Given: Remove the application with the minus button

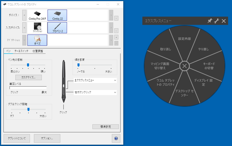Looking at the screenshot, I should (x=116, y=43).
